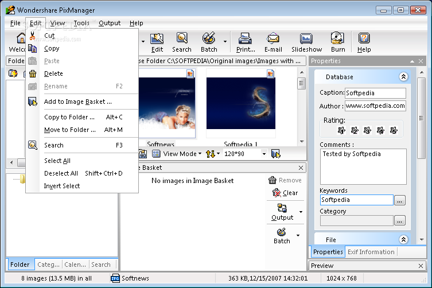Select Move to Folder menu item

click(82, 130)
